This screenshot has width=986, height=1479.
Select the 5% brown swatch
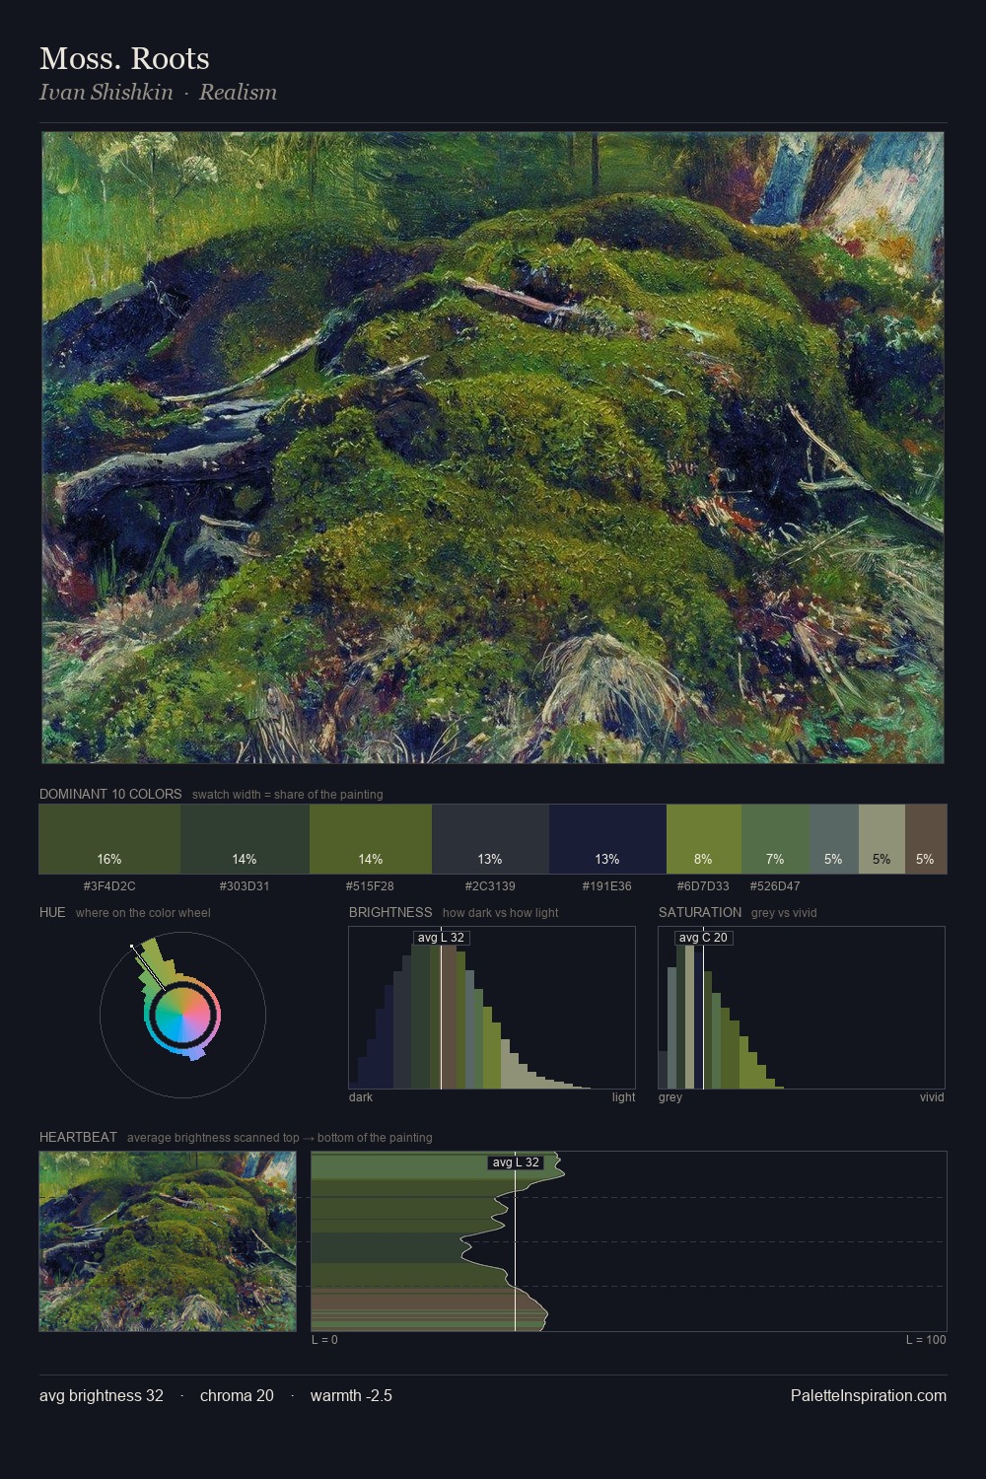[926, 839]
